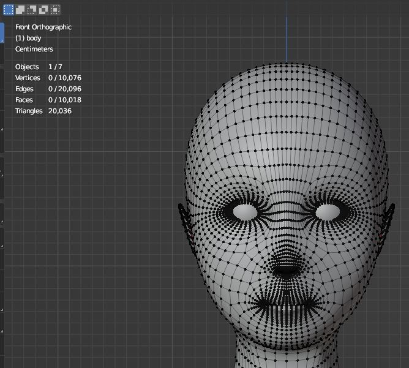Click the nostrils on the head mesh
This screenshot has height=368, width=409.
pyautogui.click(x=286, y=270)
